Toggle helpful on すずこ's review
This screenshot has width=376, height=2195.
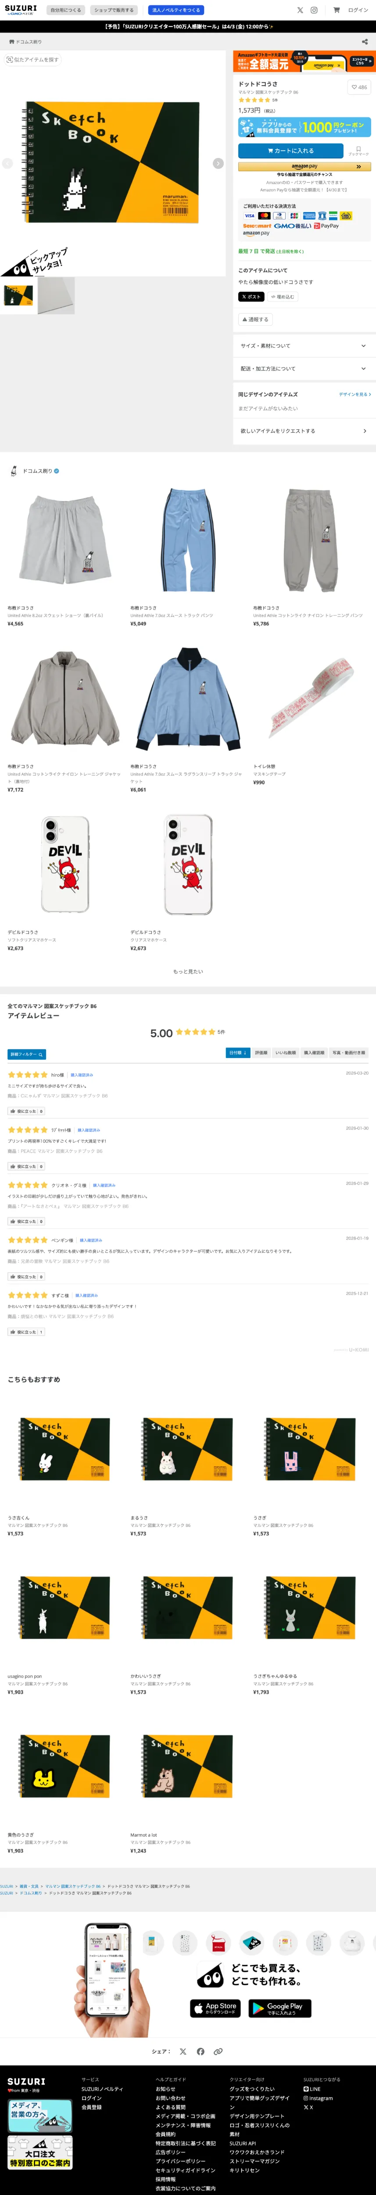coord(26,1332)
